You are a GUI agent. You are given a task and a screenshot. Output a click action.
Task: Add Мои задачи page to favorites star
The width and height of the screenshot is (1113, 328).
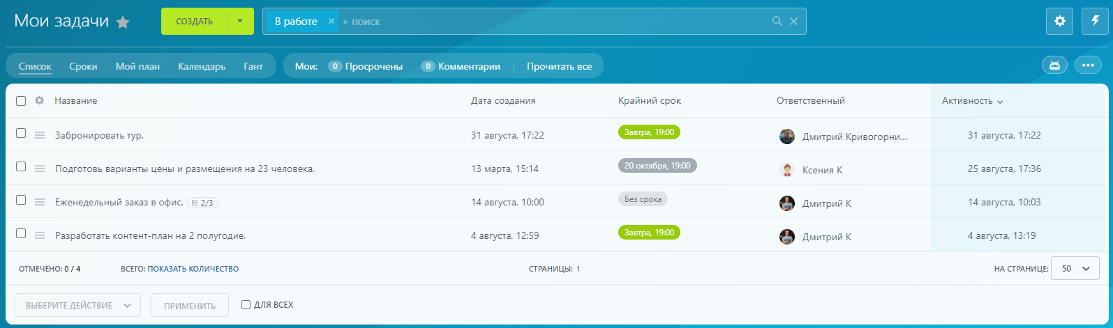pyautogui.click(x=123, y=22)
